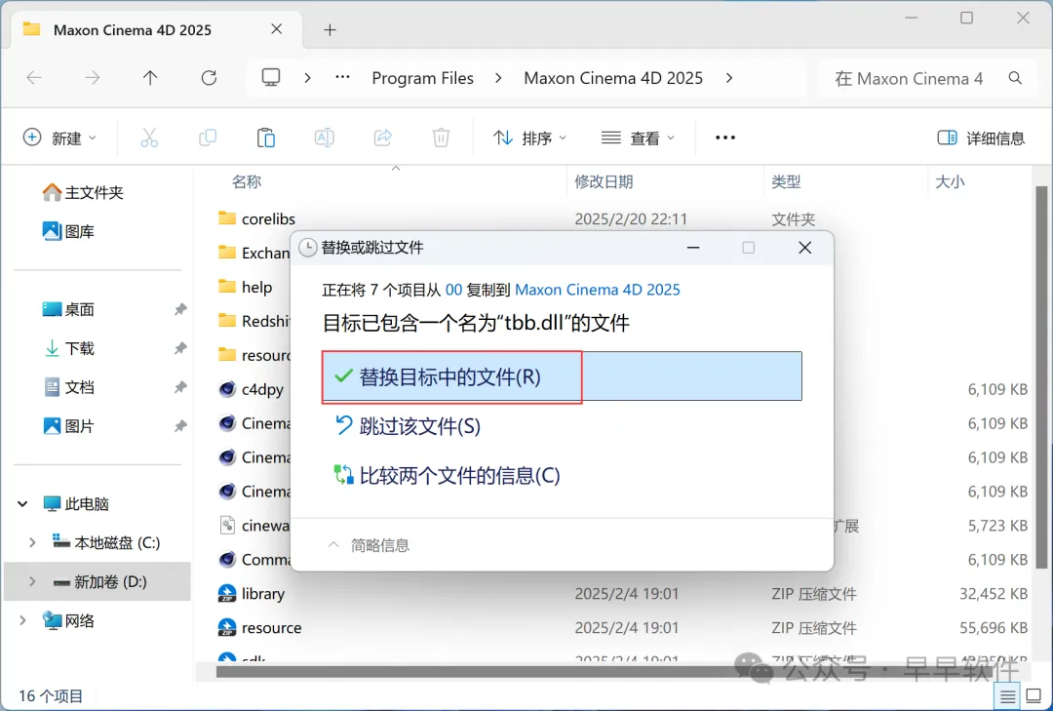Click the Share icon in toolbar
Image resolution: width=1053 pixels, height=711 pixels.
point(383,138)
